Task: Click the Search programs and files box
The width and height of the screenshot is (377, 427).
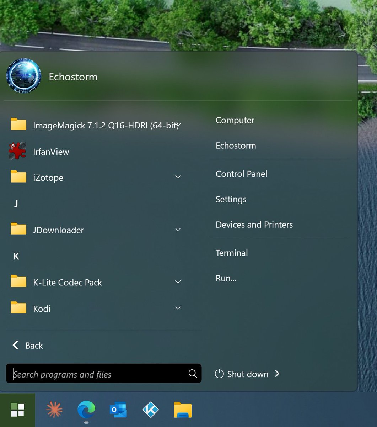Action: click(x=104, y=373)
